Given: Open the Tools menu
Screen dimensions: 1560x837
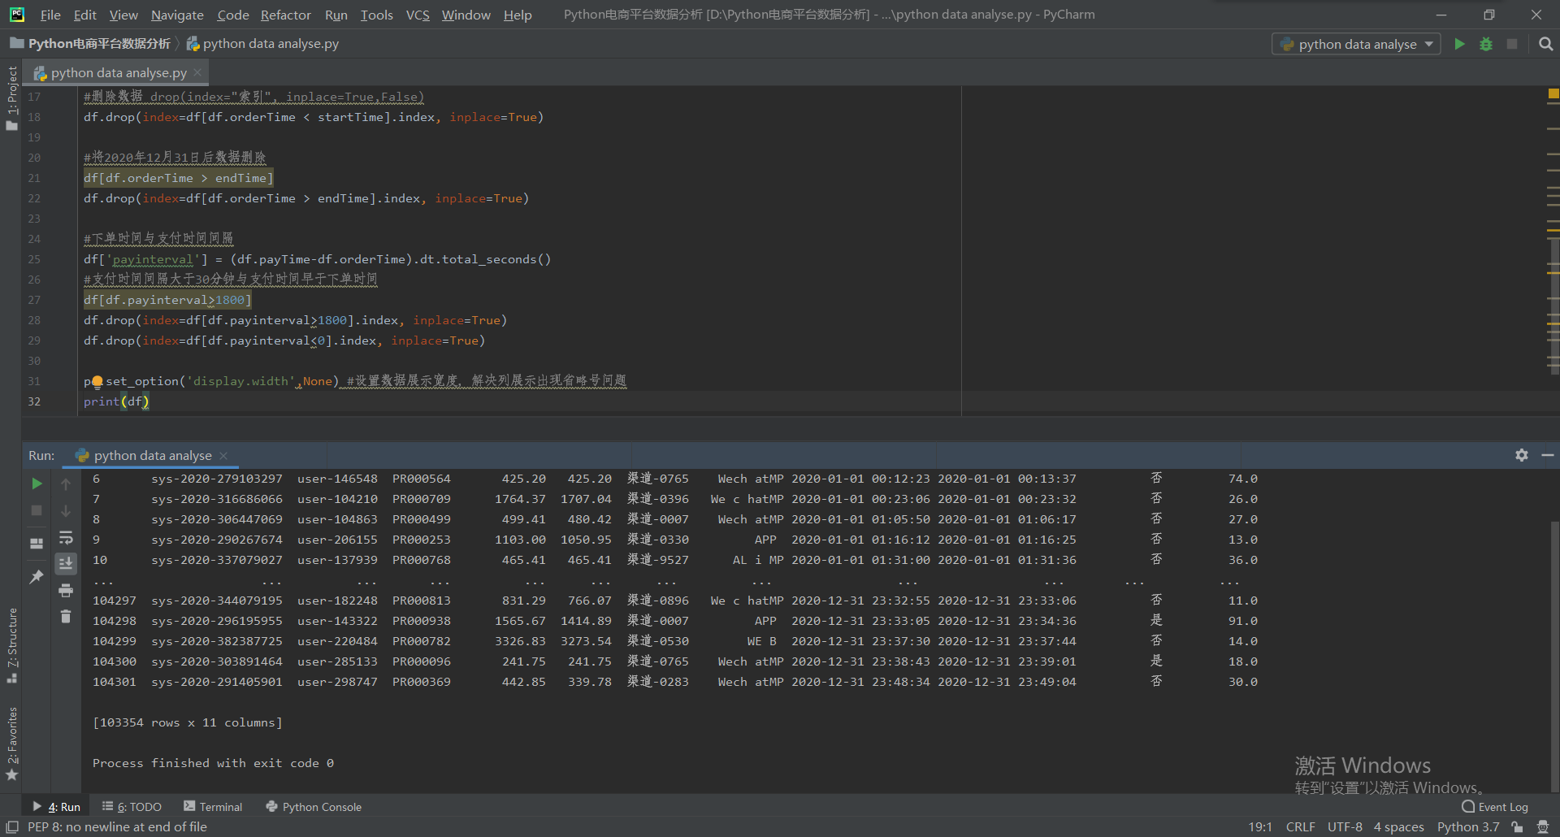Looking at the screenshot, I should (x=377, y=15).
